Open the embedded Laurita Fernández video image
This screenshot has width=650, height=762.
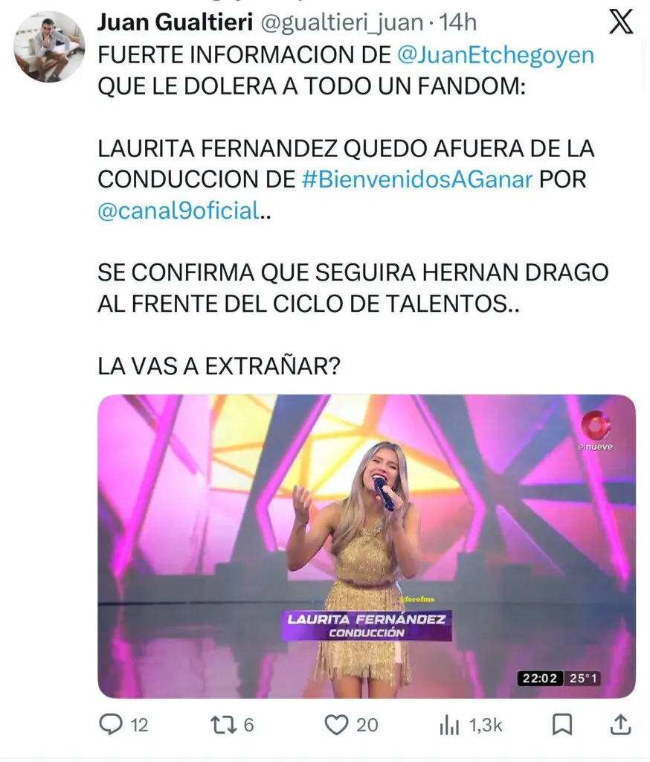point(367,547)
